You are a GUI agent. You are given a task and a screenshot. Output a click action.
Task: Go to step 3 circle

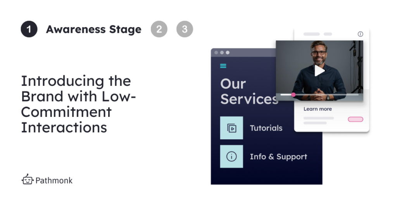click(185, 29)
